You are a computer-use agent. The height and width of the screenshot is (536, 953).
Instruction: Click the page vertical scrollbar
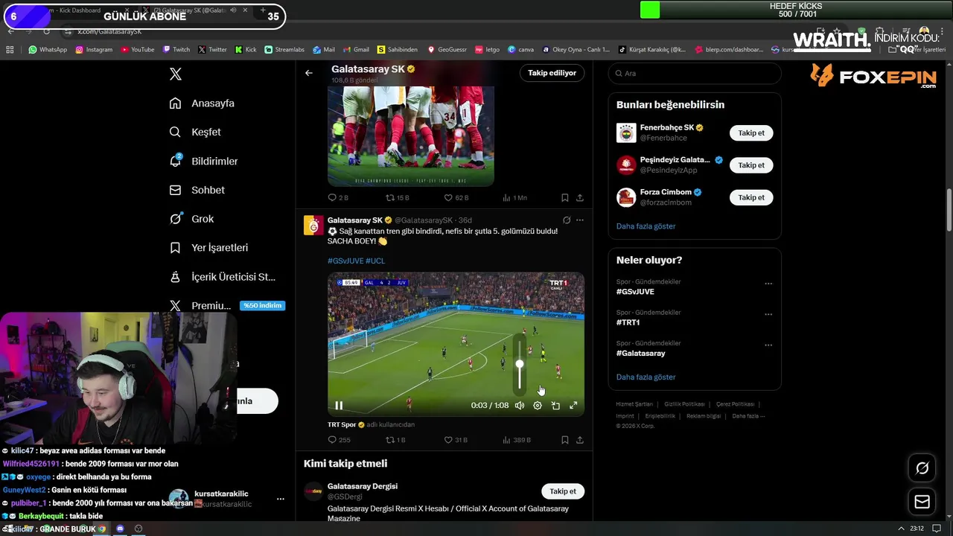(x=949, y=211)
